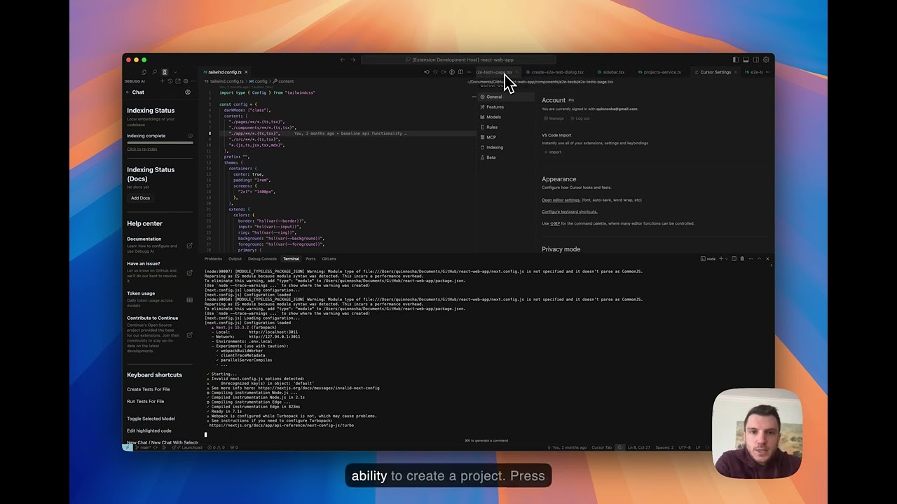Screen dimensions: 897x504
Task: Start a new chat with plus icon
Action: [162, 81]
